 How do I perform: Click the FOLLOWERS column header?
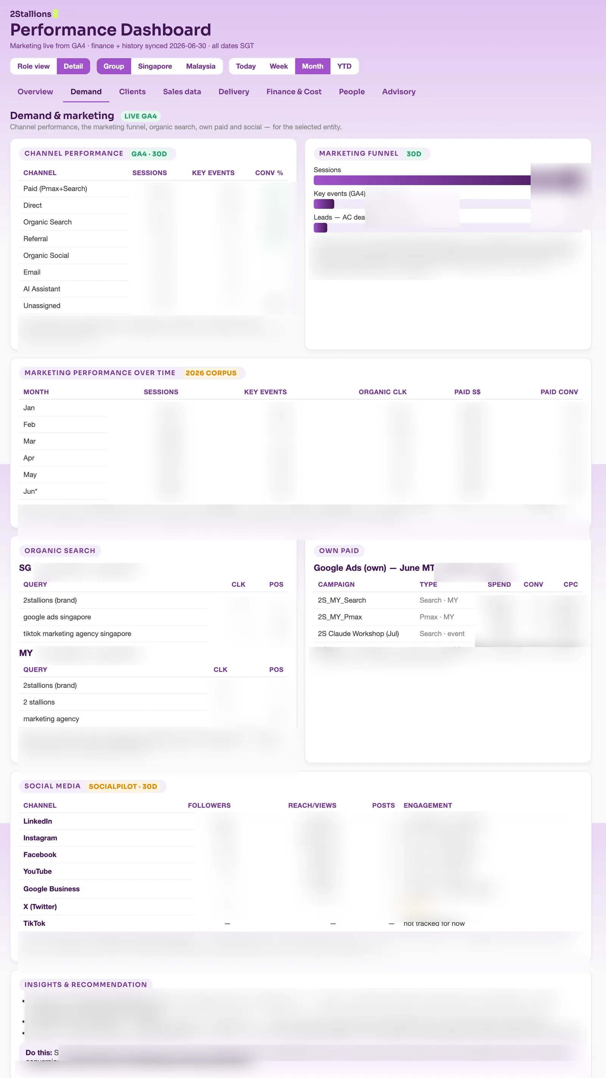pos(209,805)
